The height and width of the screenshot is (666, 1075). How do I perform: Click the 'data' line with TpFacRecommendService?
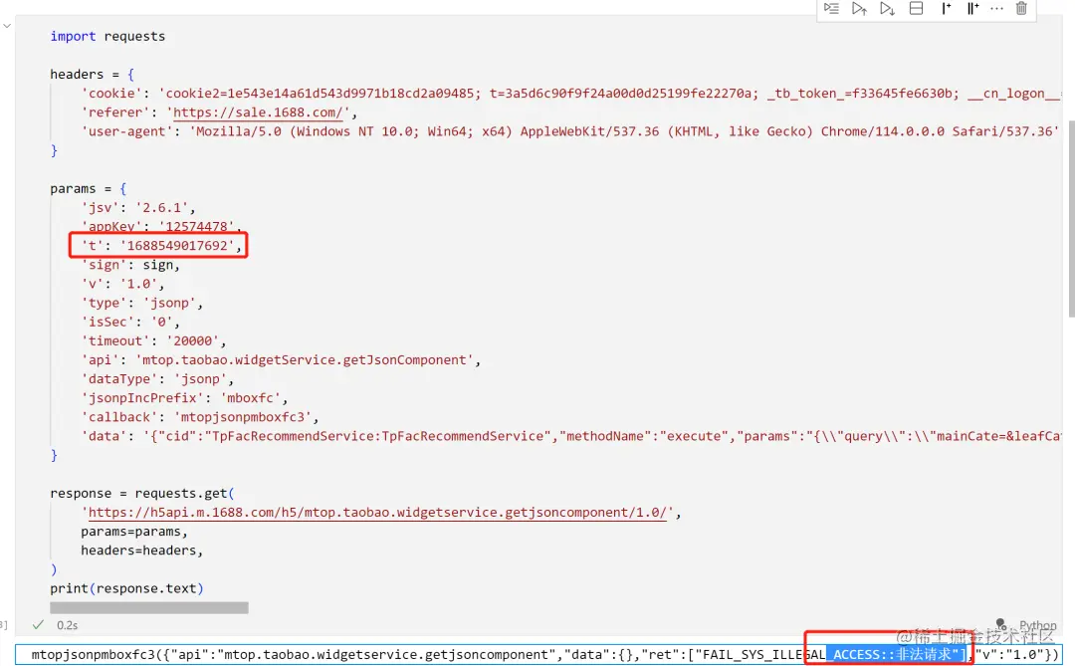click(x=571, y=436)
